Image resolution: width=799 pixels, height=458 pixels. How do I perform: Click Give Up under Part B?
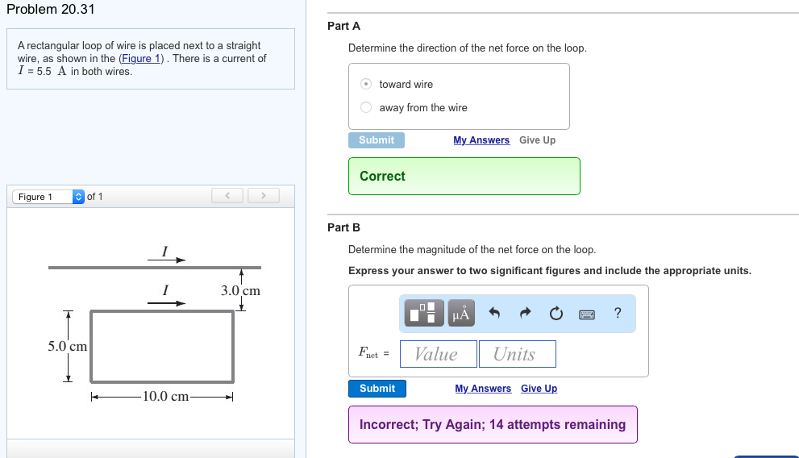539,389
